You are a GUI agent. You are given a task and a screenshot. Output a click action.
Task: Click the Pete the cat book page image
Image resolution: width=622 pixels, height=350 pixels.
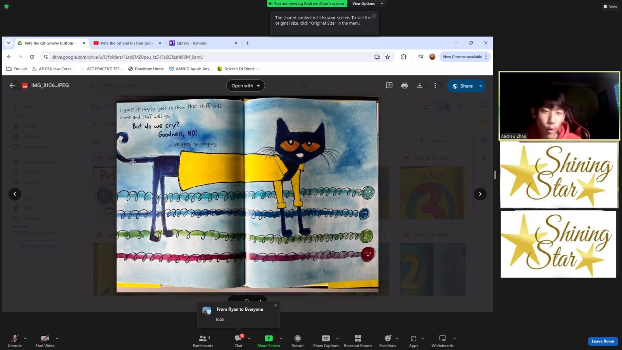pyautogui.click(x=247, y=194)
